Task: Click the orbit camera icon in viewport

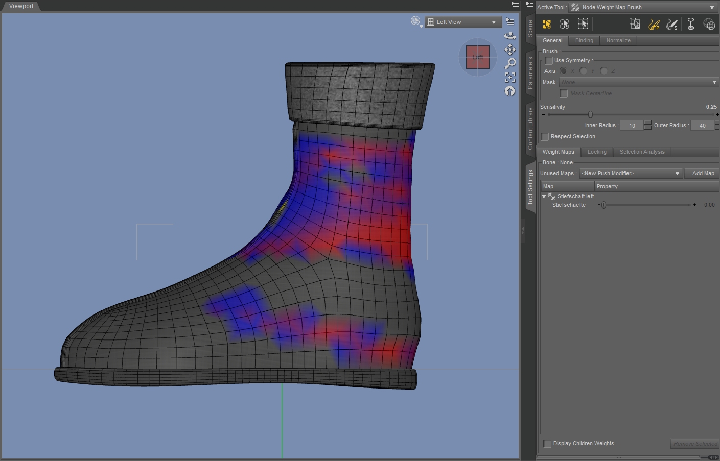Action: coord(509,36)
